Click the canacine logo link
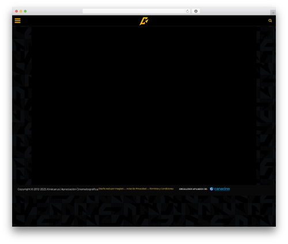288x244 pixels. [220, 189]
